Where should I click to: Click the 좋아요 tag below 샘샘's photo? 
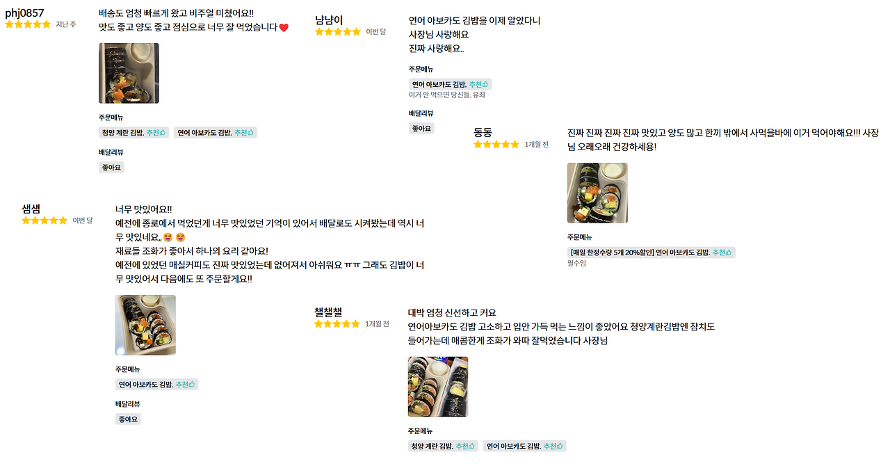pyautogui.click(x=128, y=418)
